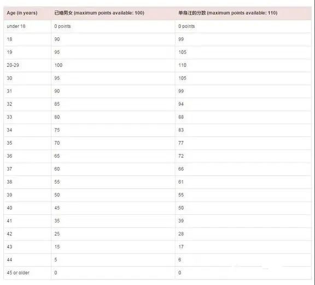
Task: Click the 已婚男女 maximum points column header
Action: click(x=99, y=13)
